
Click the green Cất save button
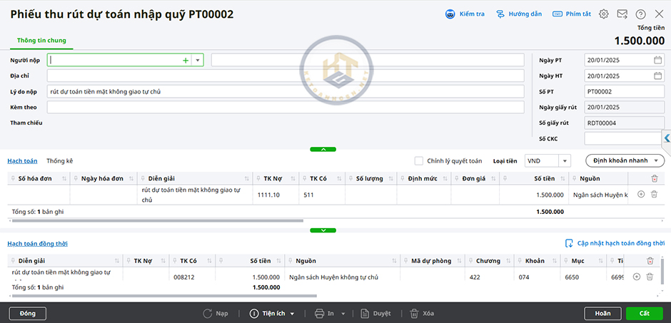(x=644, y=313)
